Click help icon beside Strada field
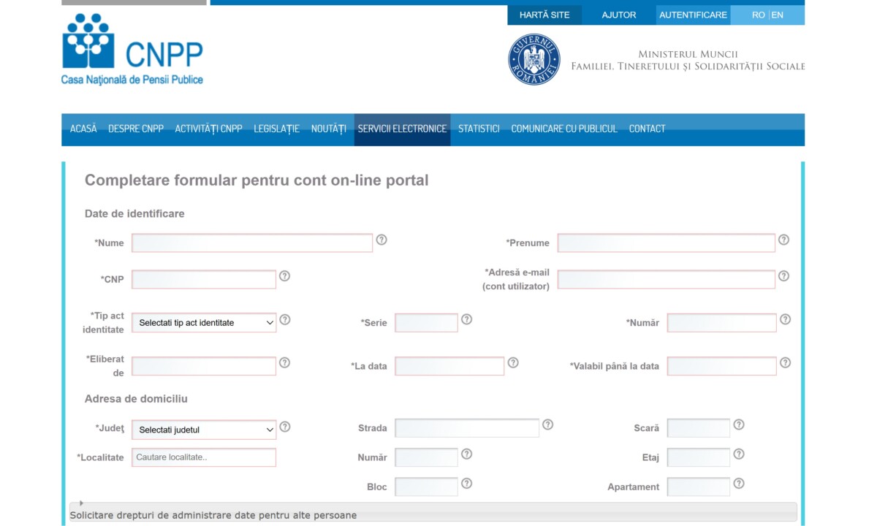 (x=547, y=424)
